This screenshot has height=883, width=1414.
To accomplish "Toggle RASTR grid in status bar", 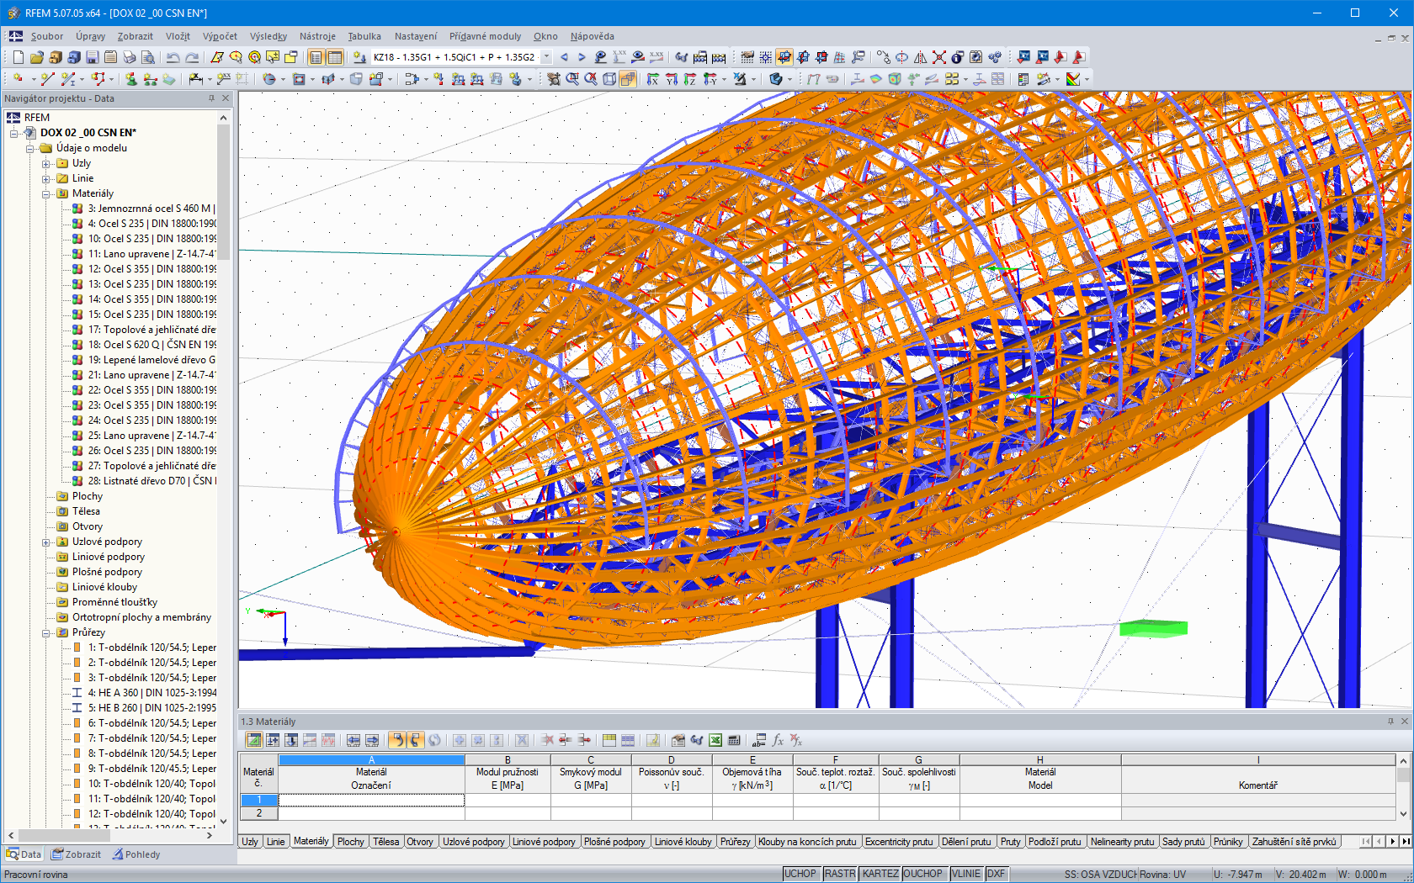I will tap(839, 874).
